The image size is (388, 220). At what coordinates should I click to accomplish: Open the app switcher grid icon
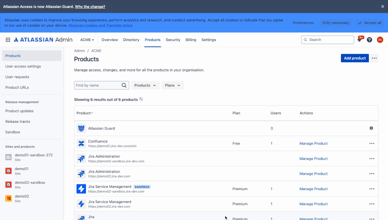(x=8, y=40)
